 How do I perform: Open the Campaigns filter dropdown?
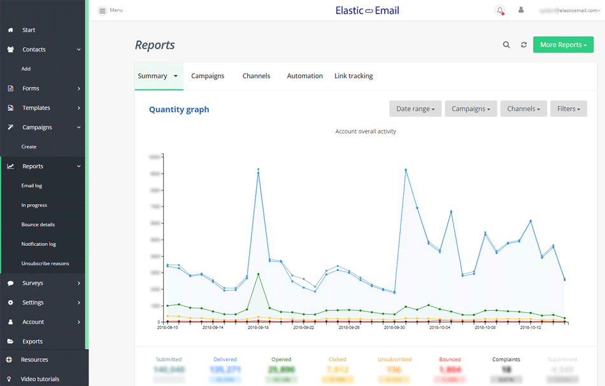[x=471, y=109]
